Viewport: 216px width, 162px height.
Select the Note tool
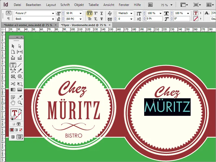click(13, 97)
